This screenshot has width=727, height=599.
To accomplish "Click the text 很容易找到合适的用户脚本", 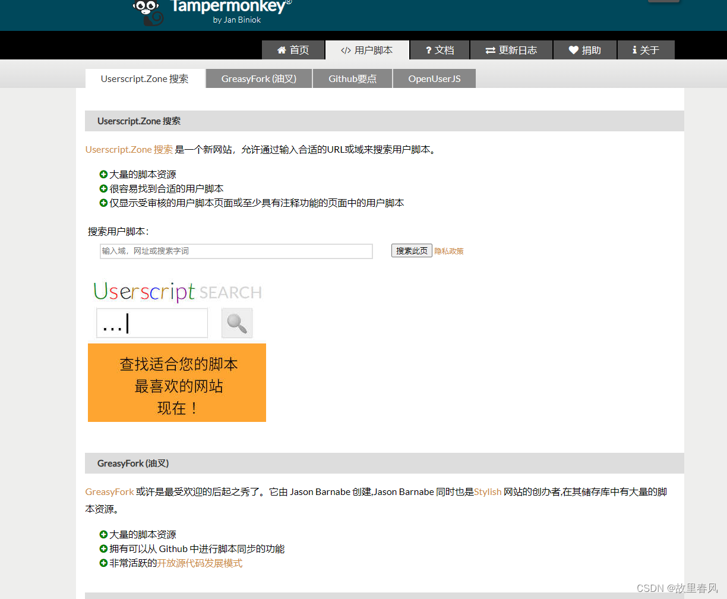I will coord(166,189).
